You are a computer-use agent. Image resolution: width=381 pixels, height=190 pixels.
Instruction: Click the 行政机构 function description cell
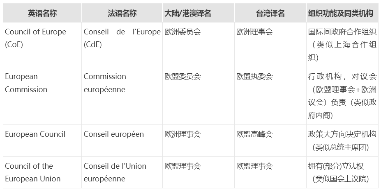click(342, 96)
